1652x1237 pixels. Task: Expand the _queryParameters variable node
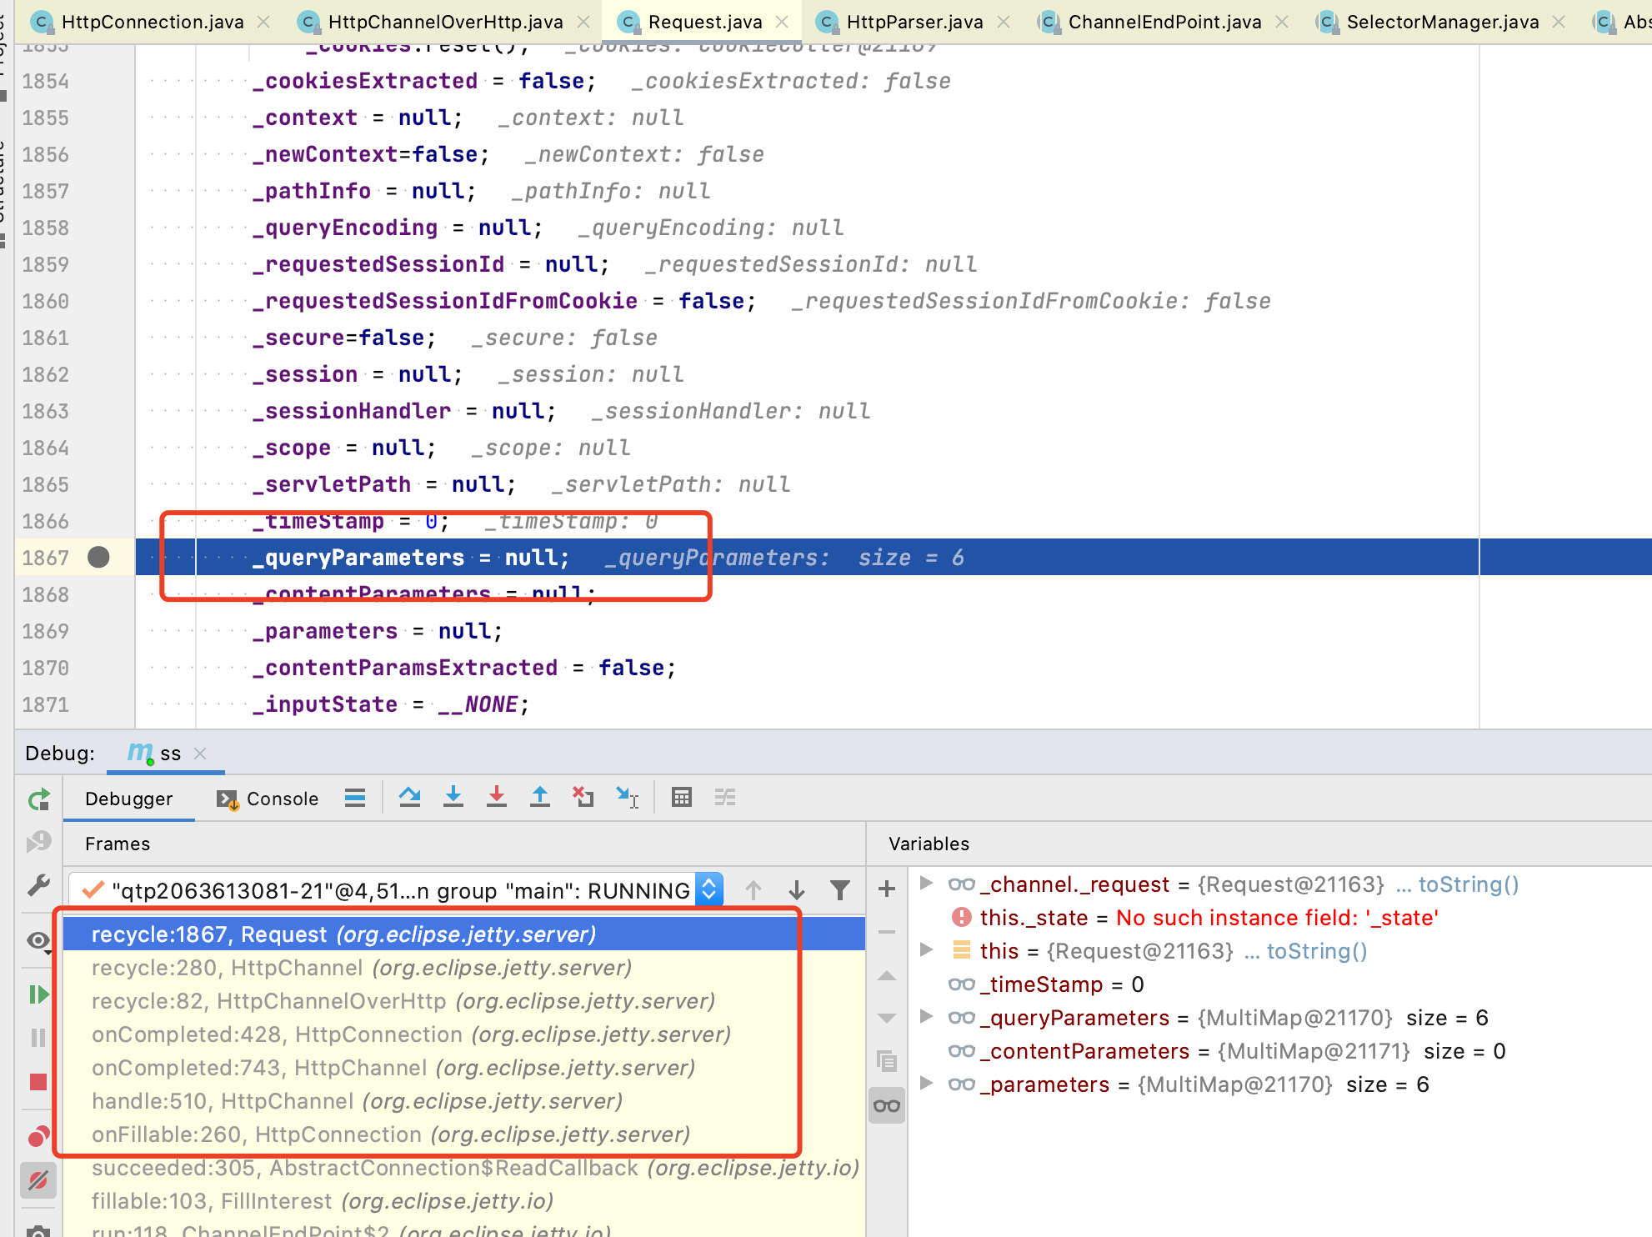[925, 1017]
